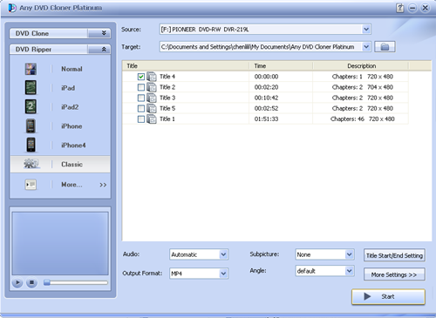This screenshot has width=436, height=318.
Task: Click the Title 4 disc icon
Action: point(152,77)
